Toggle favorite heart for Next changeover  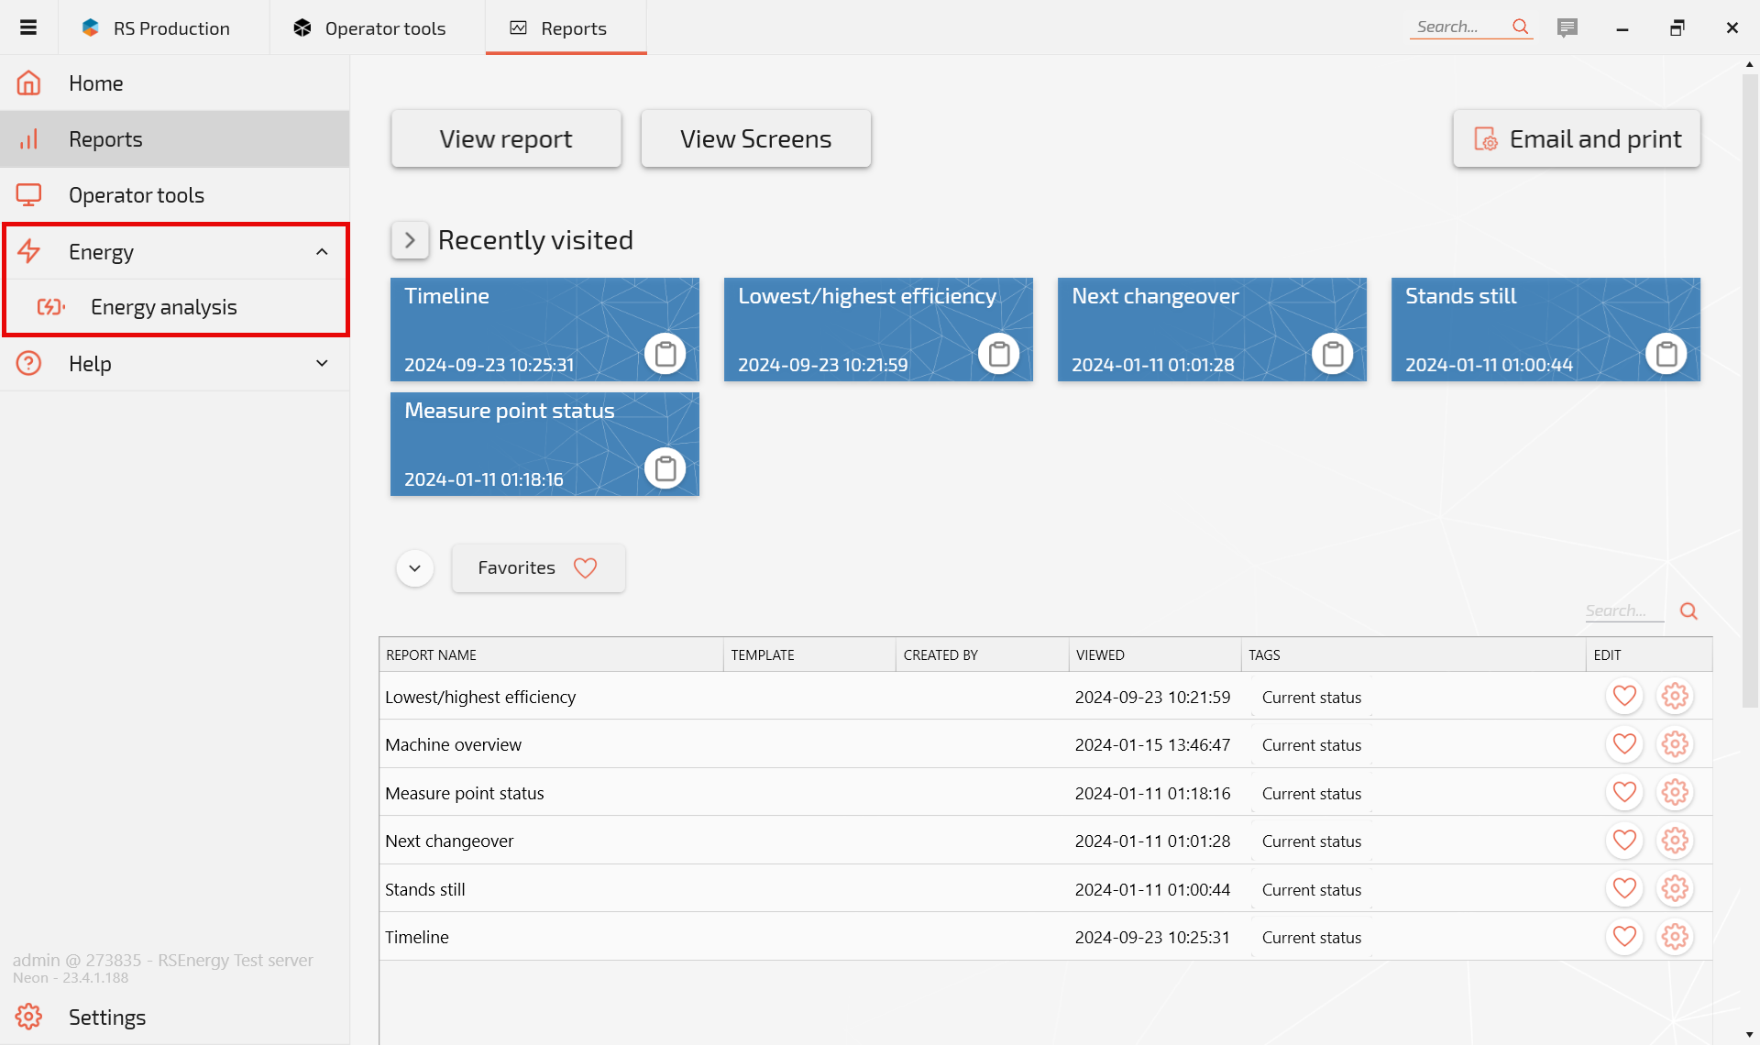coord(1624,841)
